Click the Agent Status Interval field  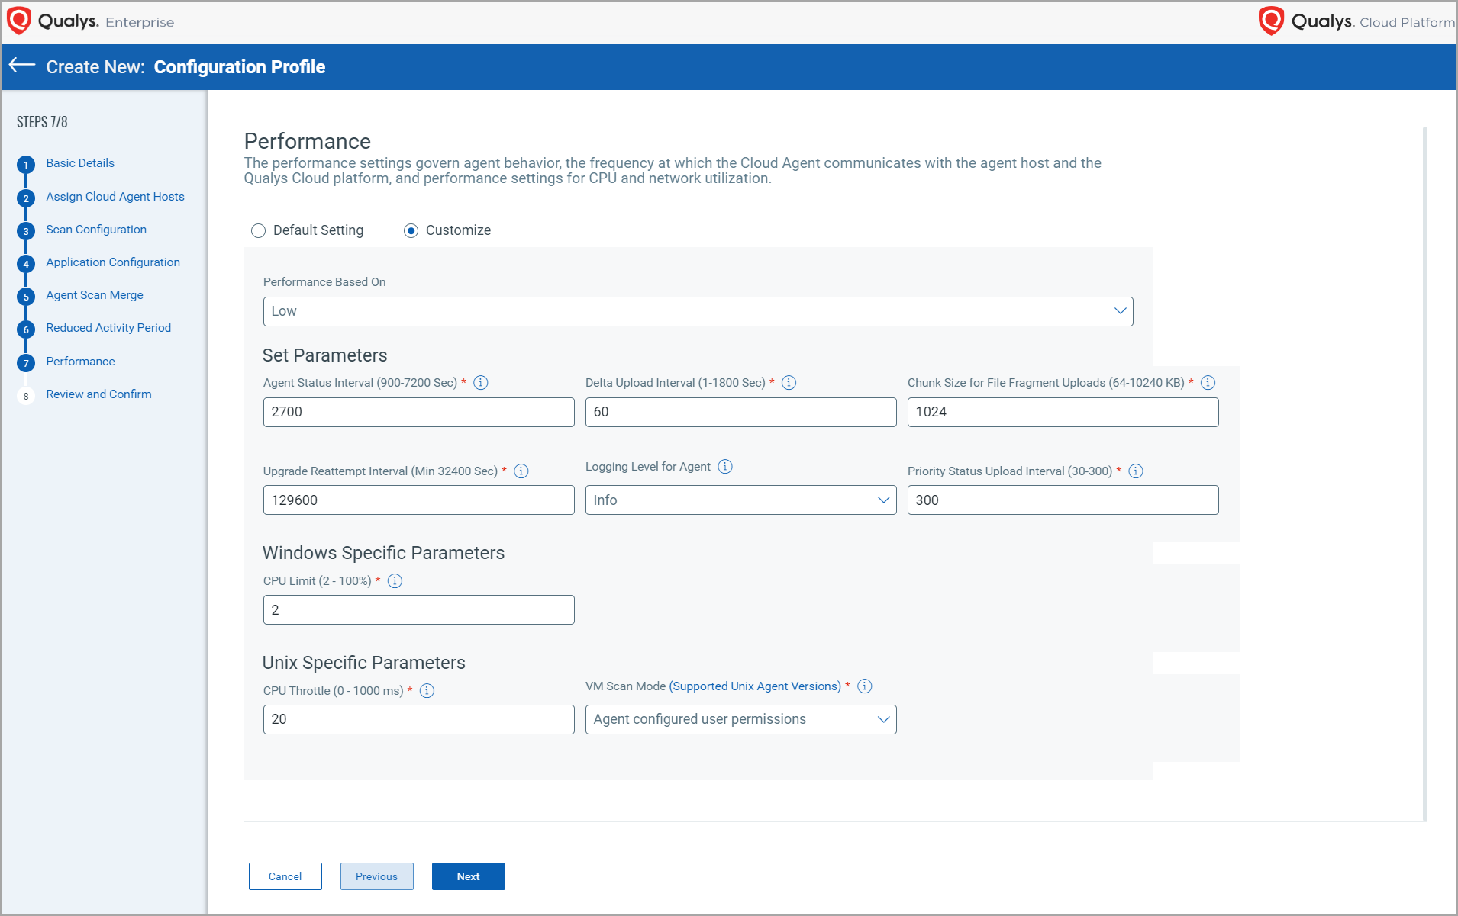pos(418,412)
